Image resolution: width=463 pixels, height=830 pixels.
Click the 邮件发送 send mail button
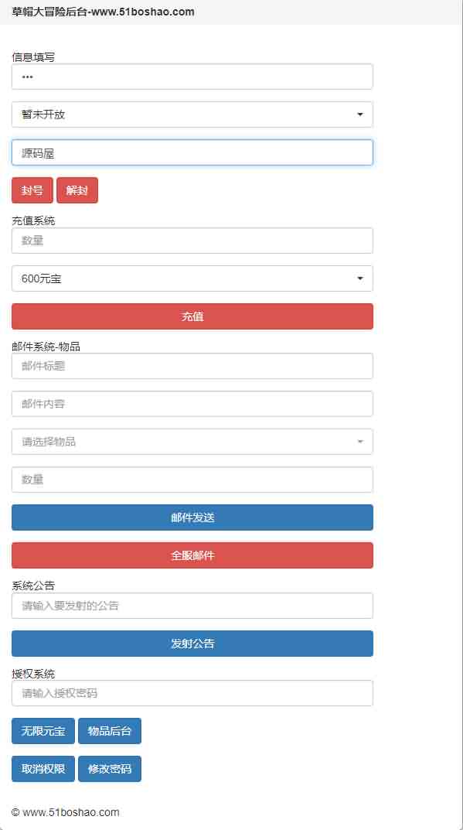point(192,517)
